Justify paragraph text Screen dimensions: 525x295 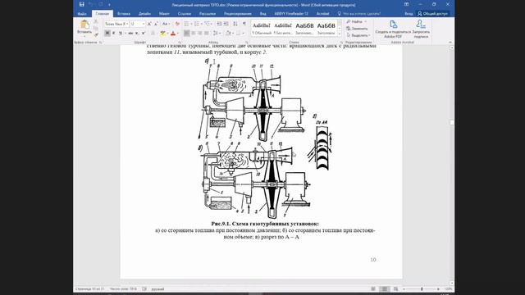(207, 33)
